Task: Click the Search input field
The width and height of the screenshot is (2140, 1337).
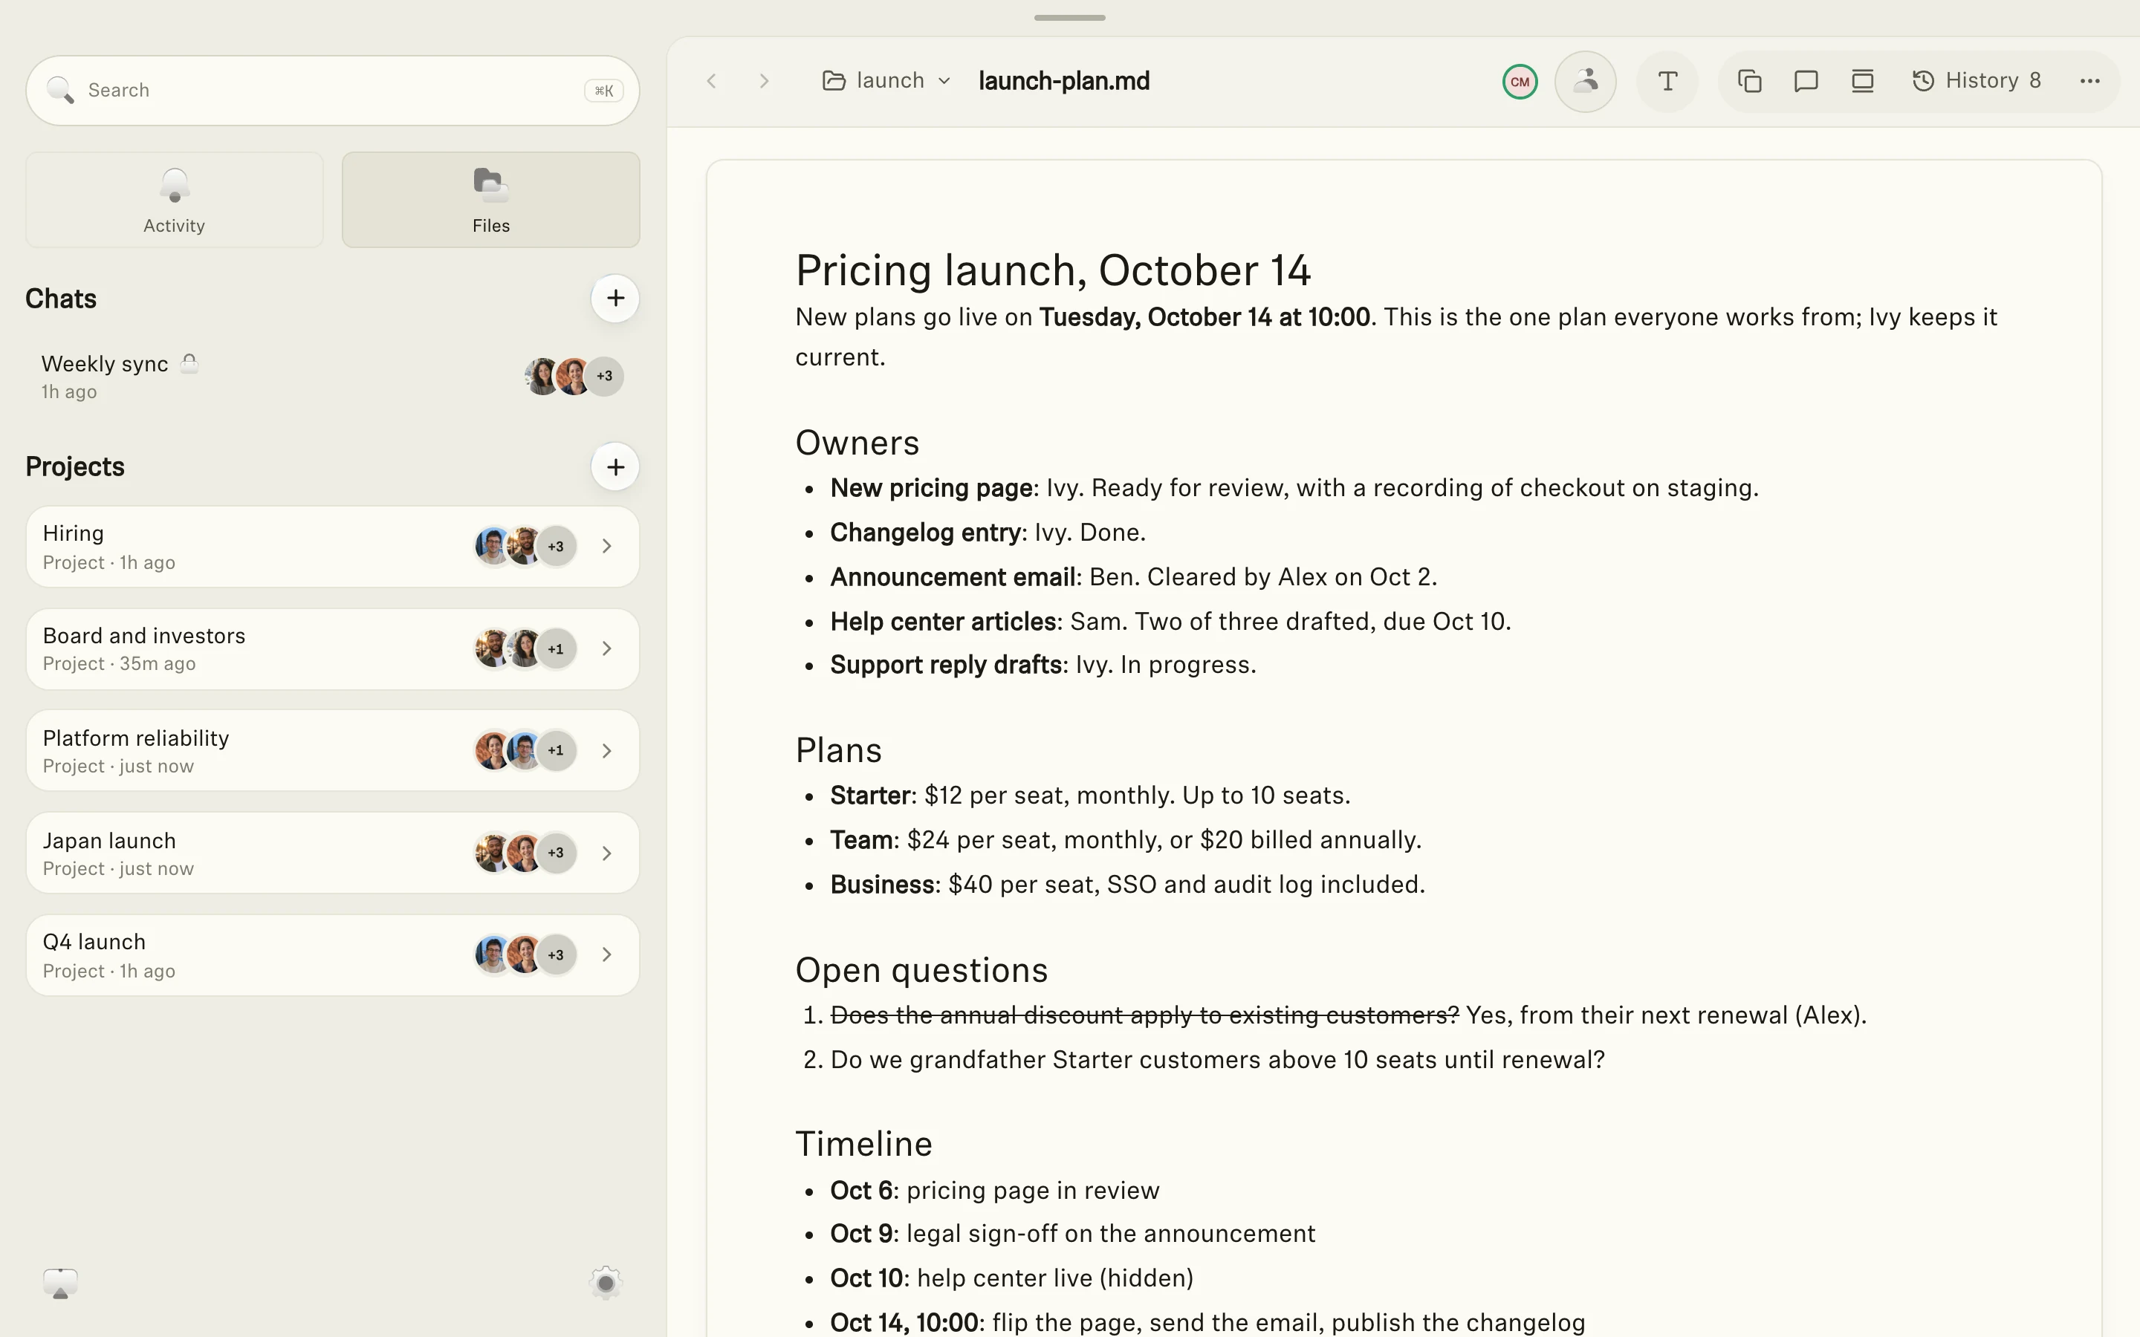Action: coord(332,90)
